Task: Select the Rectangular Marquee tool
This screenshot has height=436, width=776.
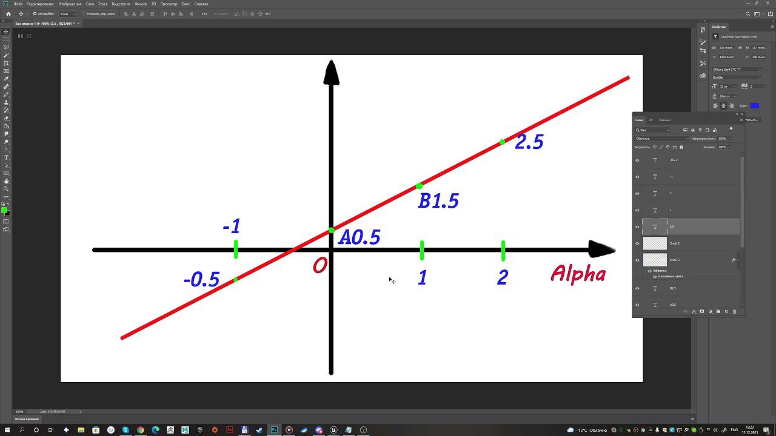Action: (x=6, y=39)
